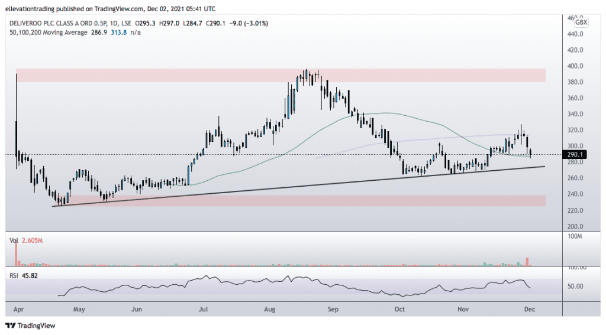
Task: Click the 260.0 price axis label
Action: point(575,178)
